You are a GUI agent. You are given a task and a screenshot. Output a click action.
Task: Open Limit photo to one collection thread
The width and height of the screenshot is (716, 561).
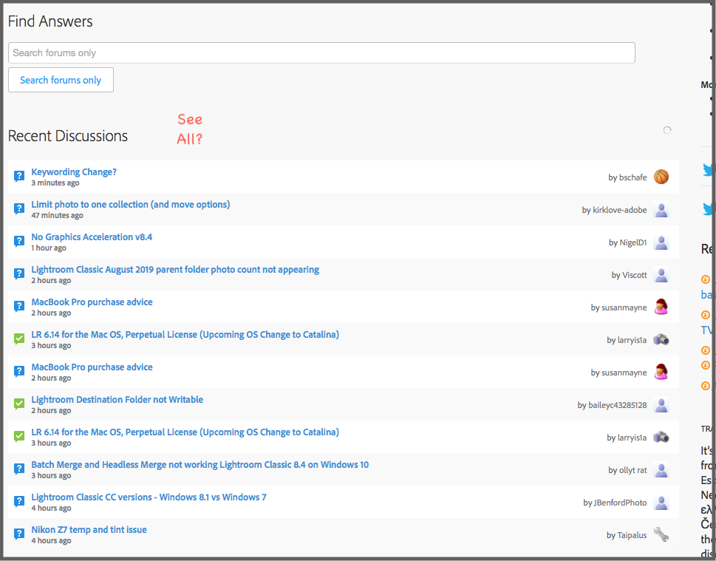(131, 205)
